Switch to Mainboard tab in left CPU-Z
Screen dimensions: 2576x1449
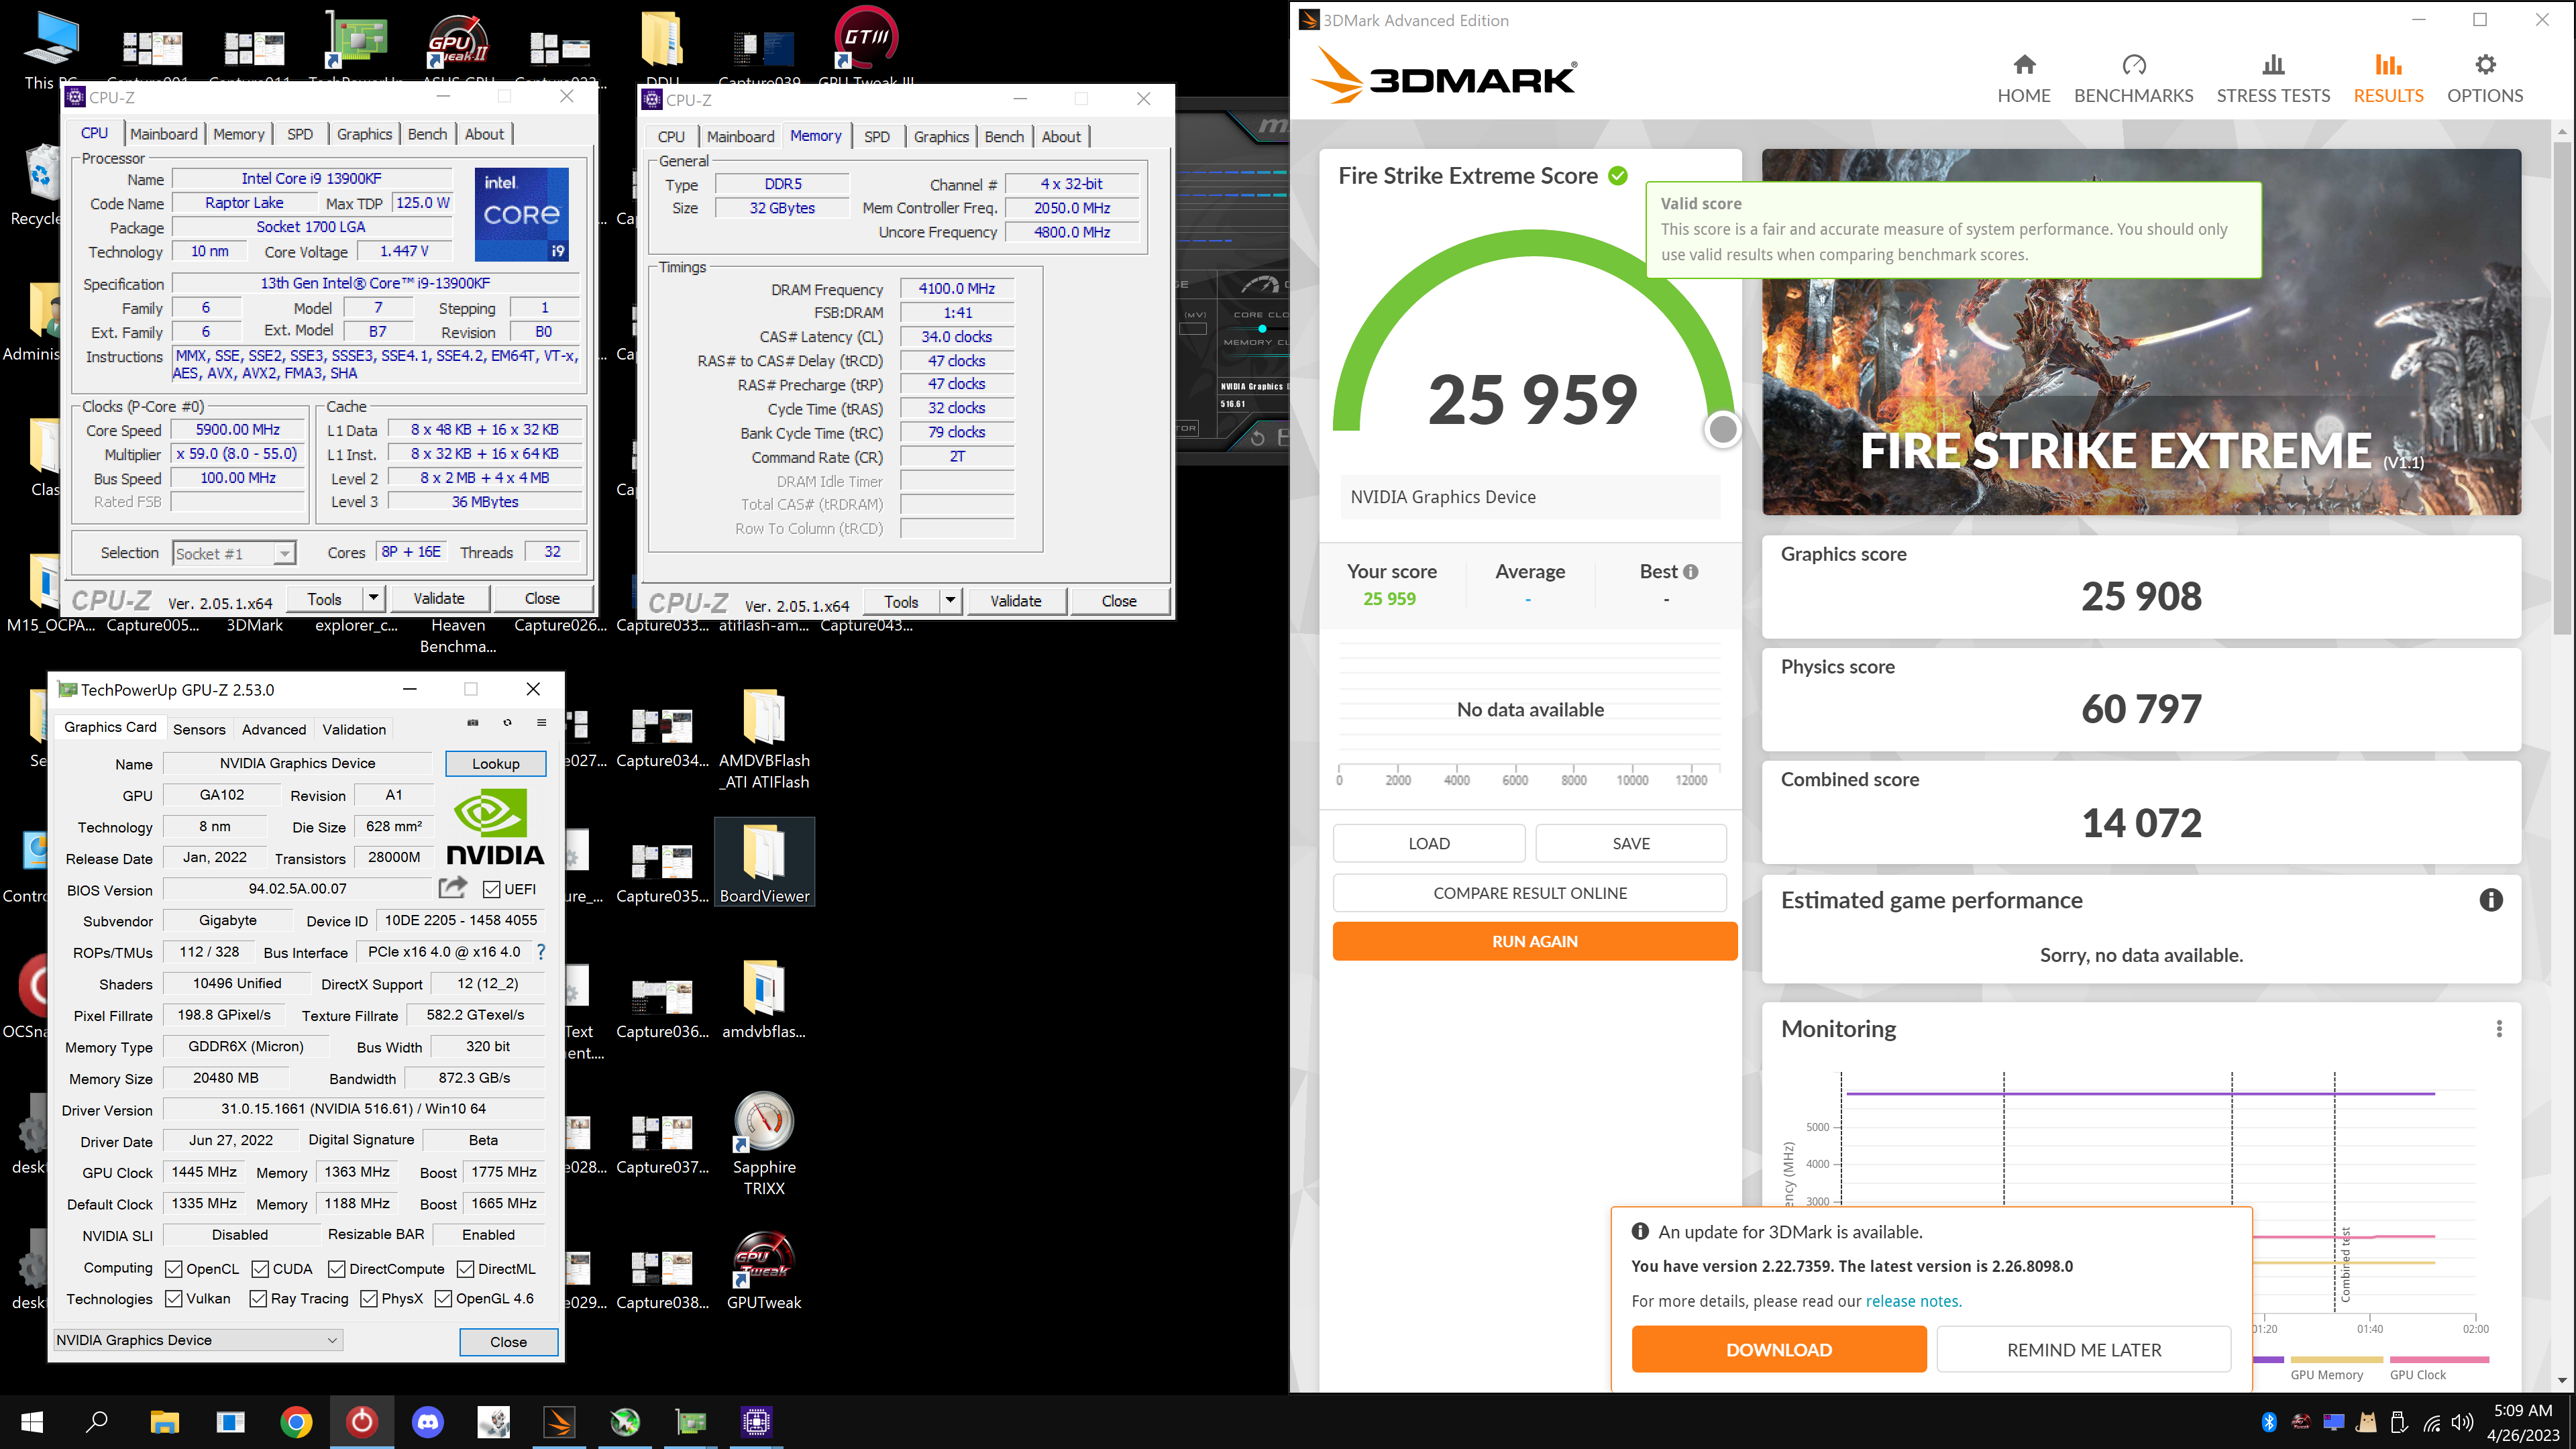click(164, 134)
